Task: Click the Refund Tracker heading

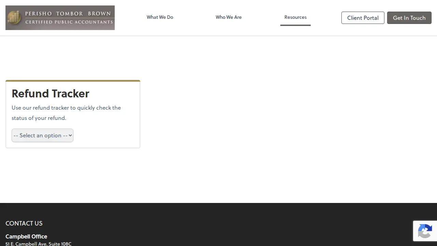Action: pos(51,93)
